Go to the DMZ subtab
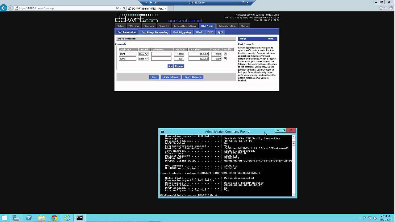The height and width of the screenshot is (222, 395). coord(210,32)
